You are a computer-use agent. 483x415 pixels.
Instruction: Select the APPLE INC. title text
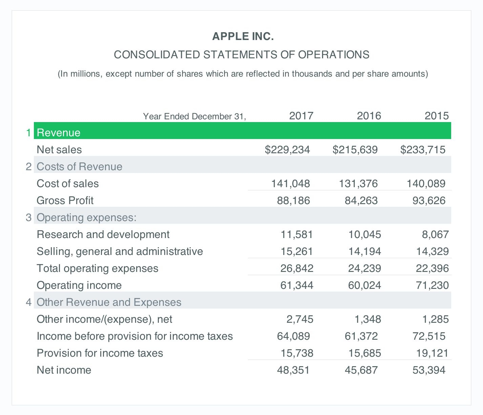pos(243,36)
